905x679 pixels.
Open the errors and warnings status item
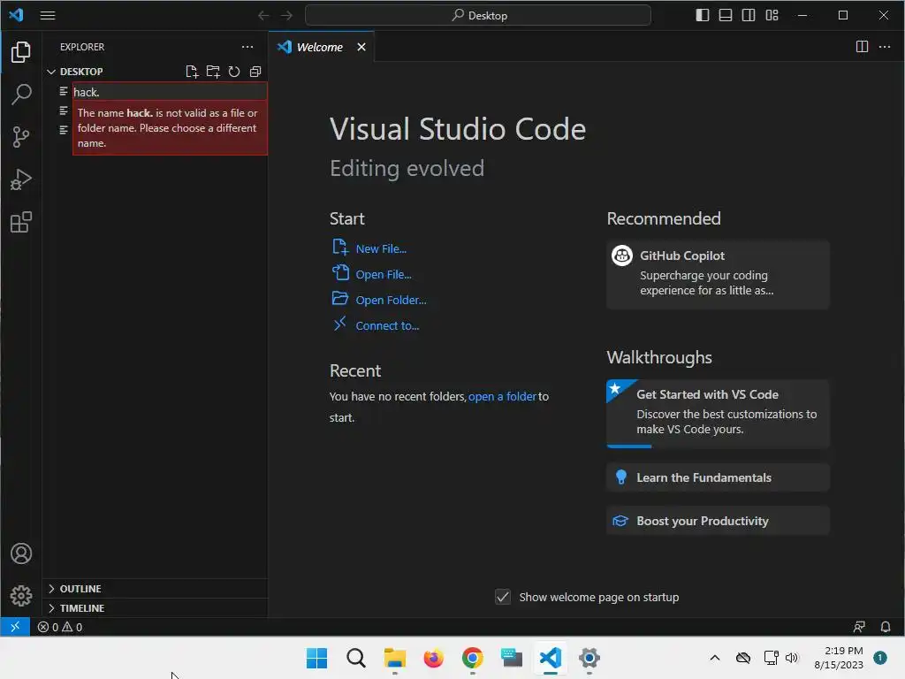[x=60, y=627]
